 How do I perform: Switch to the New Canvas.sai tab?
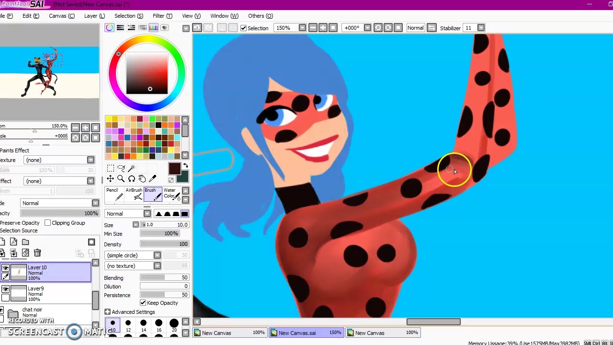pos(306,333)
